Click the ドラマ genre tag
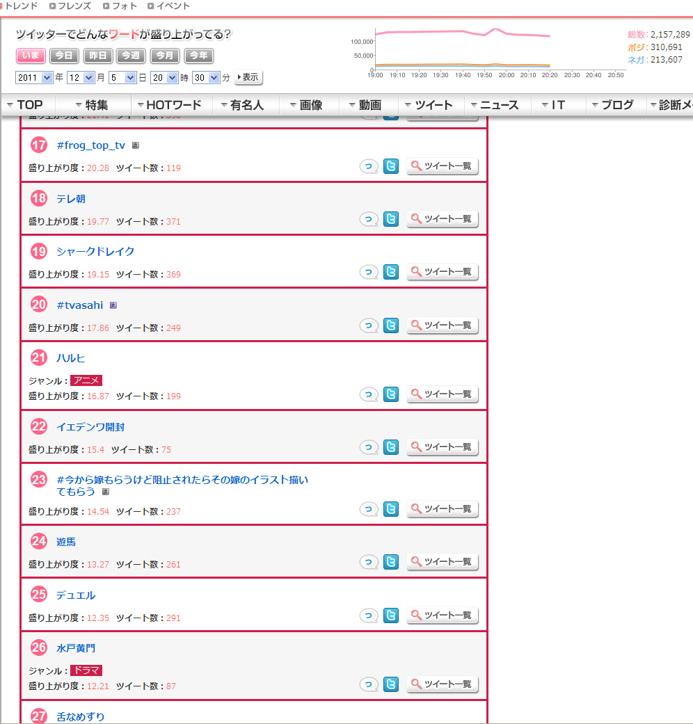 86,670
